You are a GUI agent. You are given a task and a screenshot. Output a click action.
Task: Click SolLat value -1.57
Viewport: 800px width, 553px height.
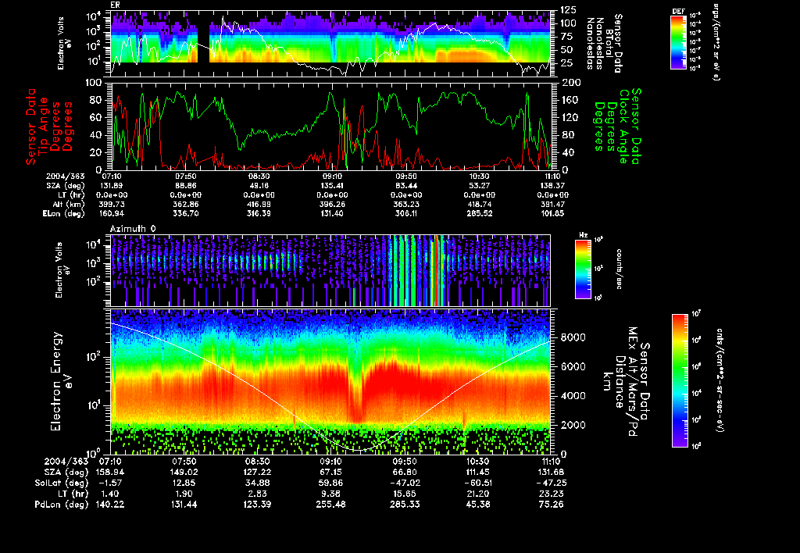coord(110,483)
